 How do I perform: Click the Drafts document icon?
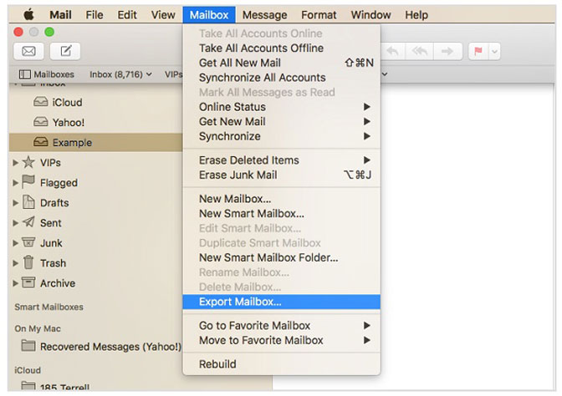click(28, 202)
